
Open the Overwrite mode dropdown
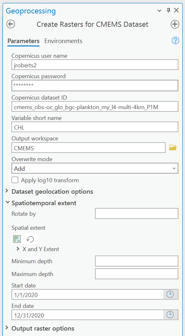95,168
